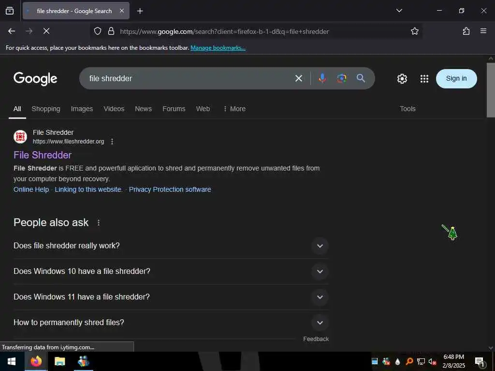Viewport: 495px width, 371px height.
Task: Expand 'Does Windows 10 have a file shredder?'
Action: (171, 271)
